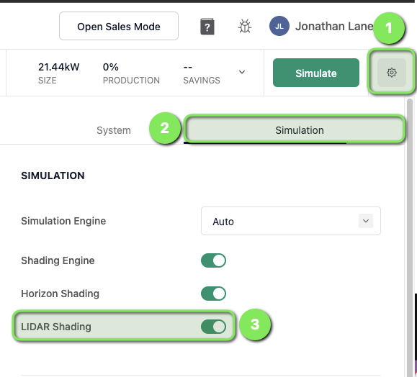Switch to the System tab
Viewport: 417px width, 377px height.
(114, 130)
